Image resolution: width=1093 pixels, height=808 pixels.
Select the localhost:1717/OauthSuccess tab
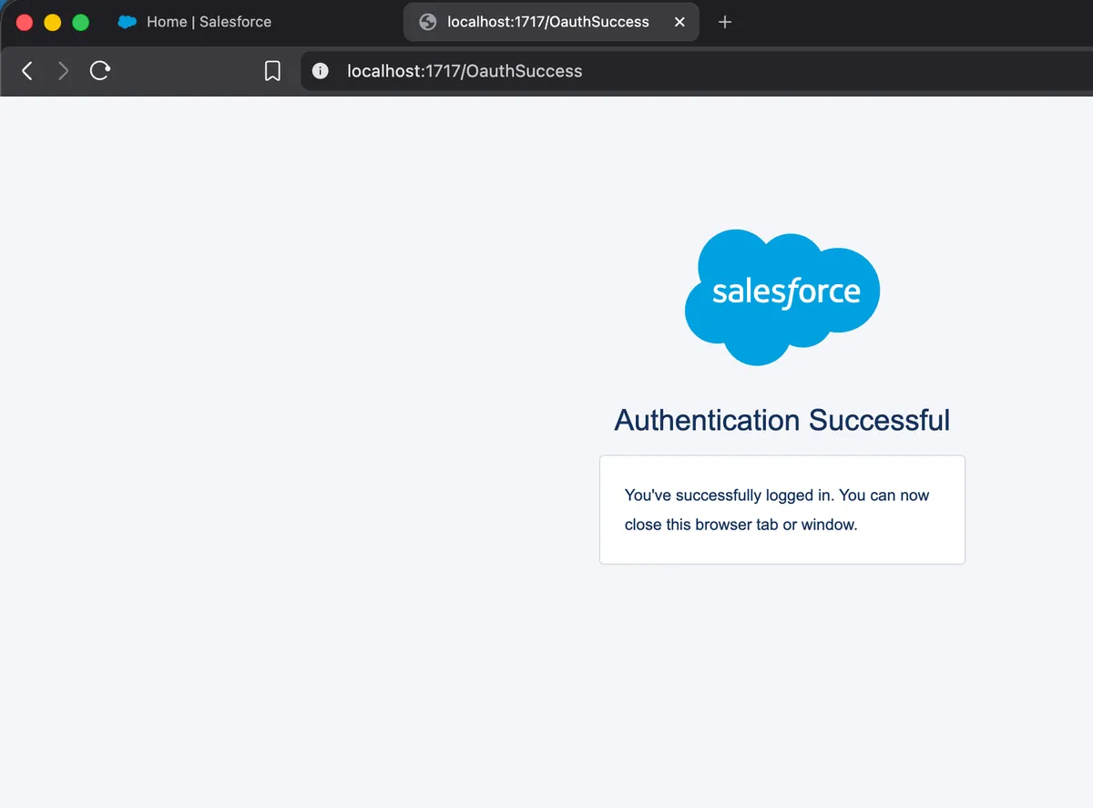[551, 22]
